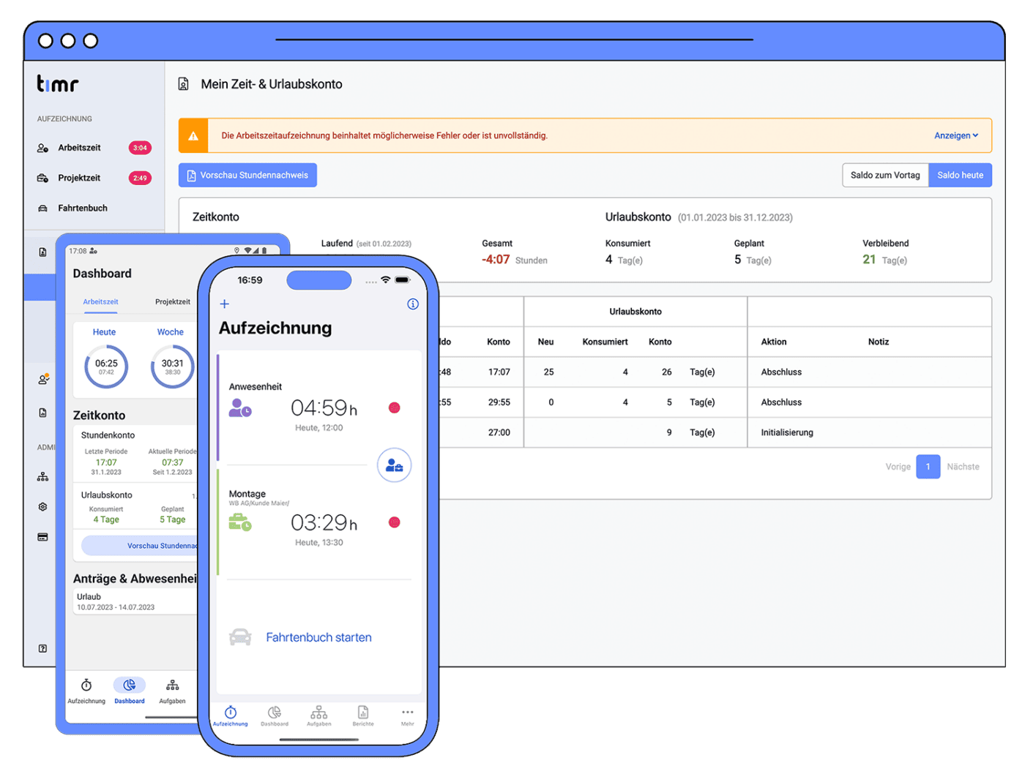
Task: Select Saldo zum Vortag toggle
Action: click(x=885, y=175)
